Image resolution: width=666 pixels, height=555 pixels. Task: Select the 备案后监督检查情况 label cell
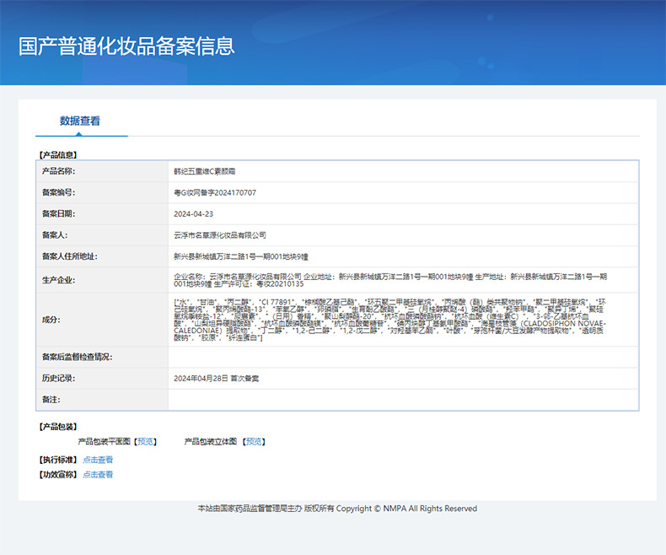click(102, 357)
